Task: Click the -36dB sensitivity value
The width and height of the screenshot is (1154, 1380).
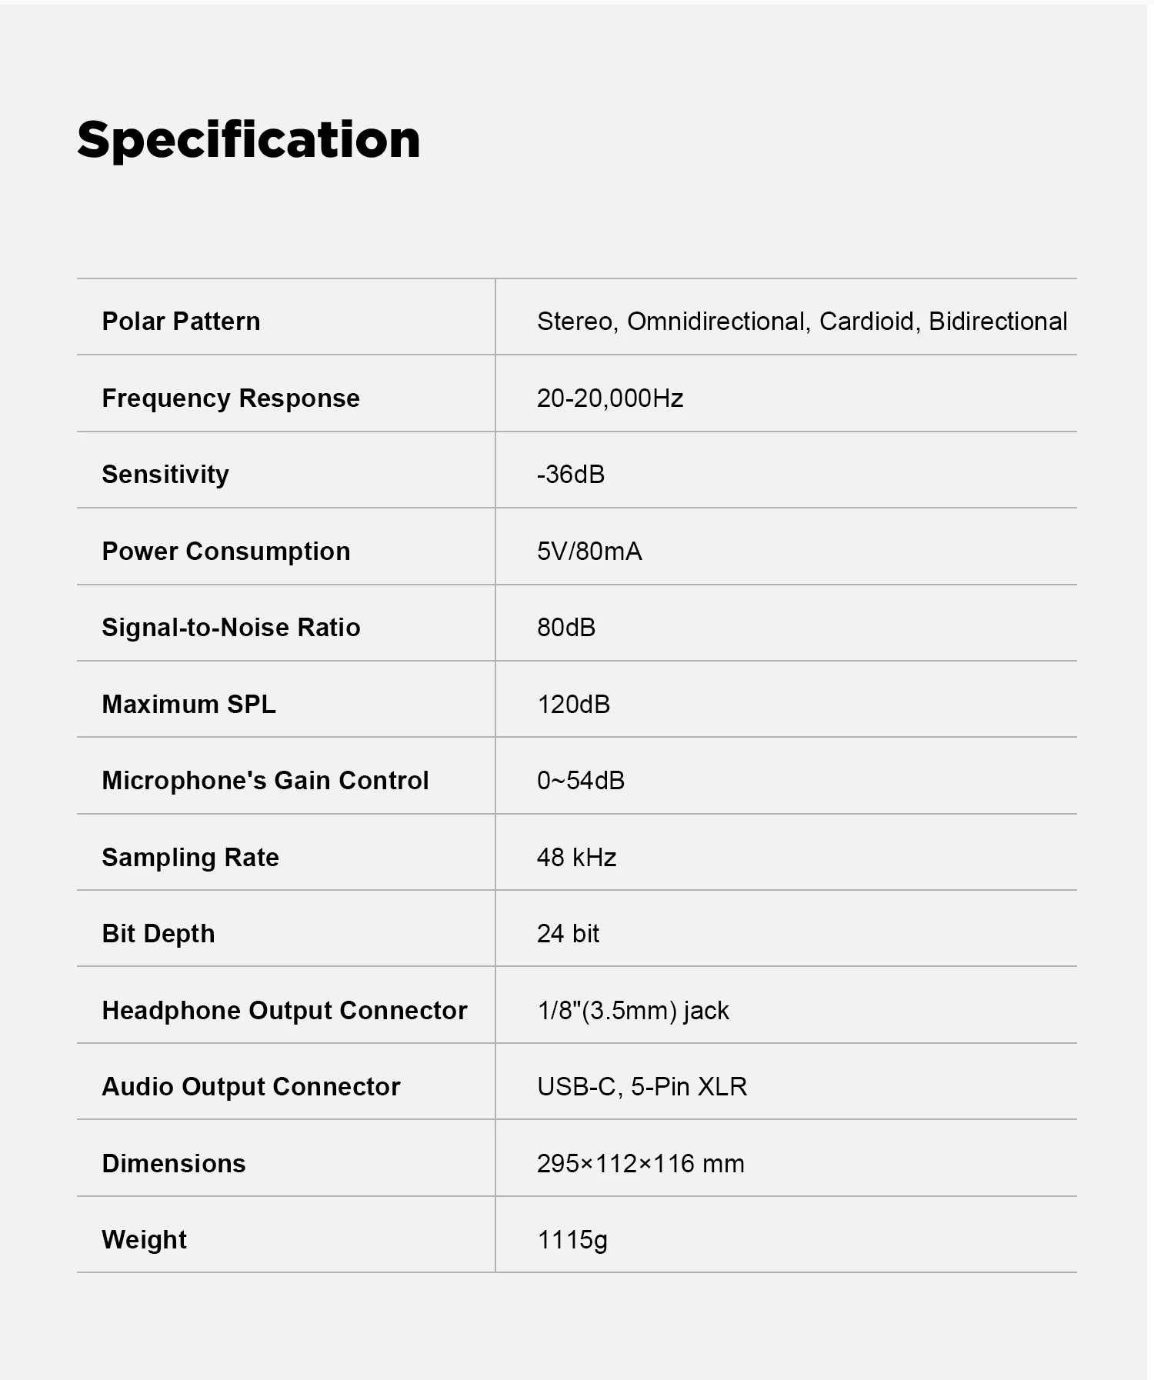Action: (x=571, y=474)
